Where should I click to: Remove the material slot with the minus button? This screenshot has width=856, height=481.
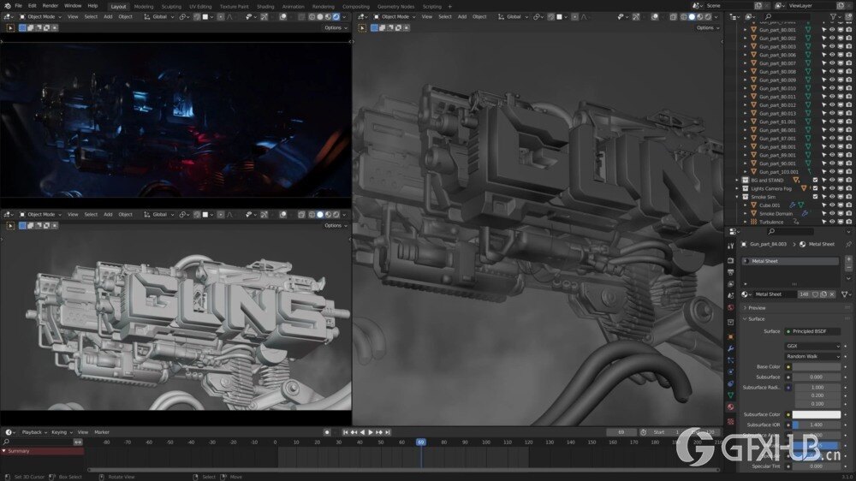(x=848, y=268)
